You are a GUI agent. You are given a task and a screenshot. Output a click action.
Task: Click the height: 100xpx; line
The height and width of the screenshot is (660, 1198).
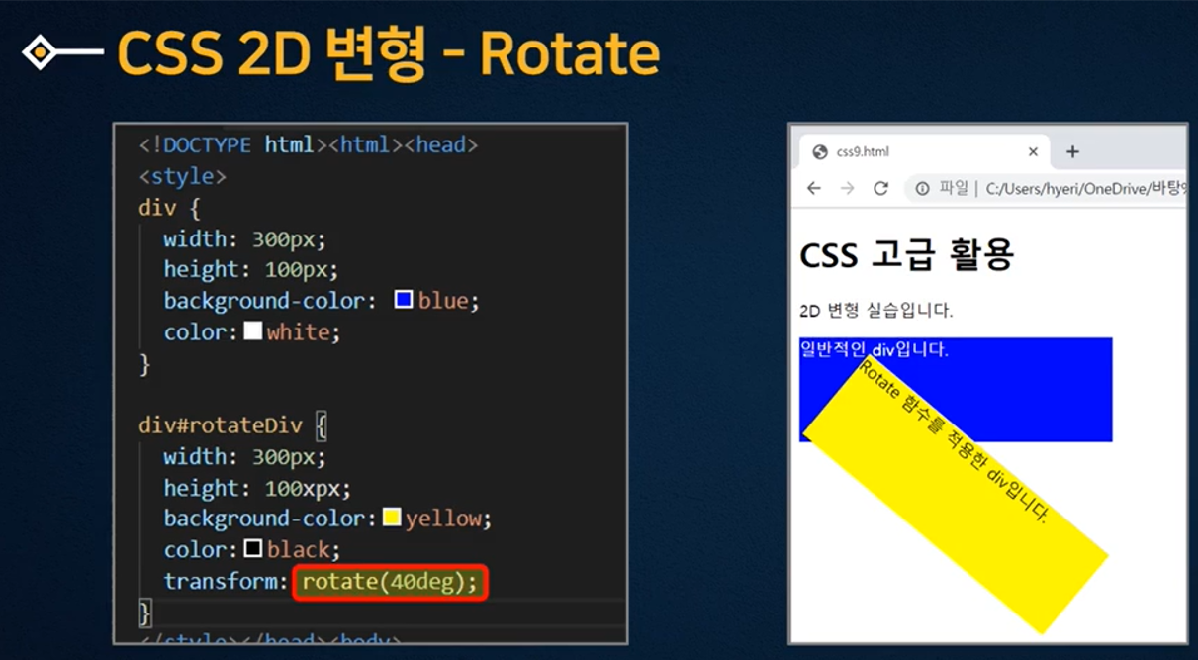coord(257,488)
